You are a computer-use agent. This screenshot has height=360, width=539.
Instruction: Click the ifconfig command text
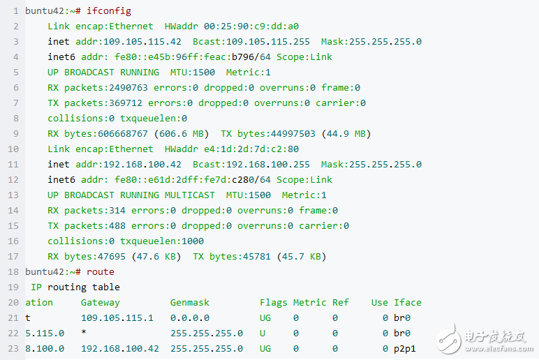click(x=109, y=11)
